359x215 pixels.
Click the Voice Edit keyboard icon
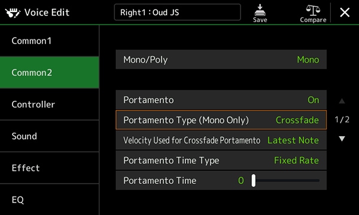[13, 13]
